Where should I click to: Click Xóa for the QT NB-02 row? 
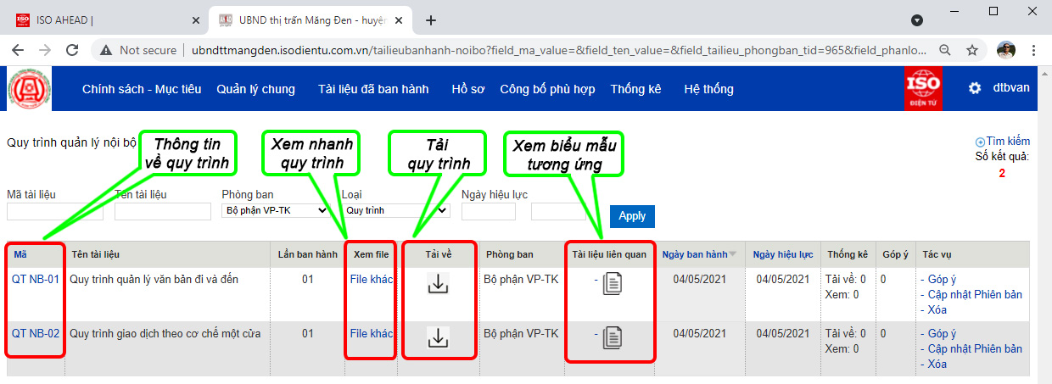[937, 364]
